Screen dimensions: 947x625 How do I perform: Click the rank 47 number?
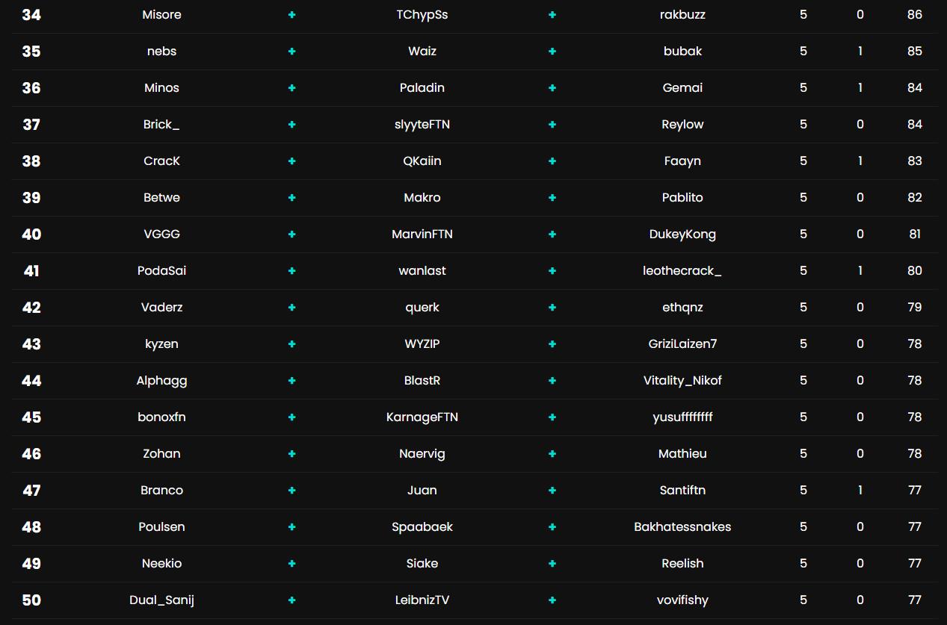coord(31,491)
